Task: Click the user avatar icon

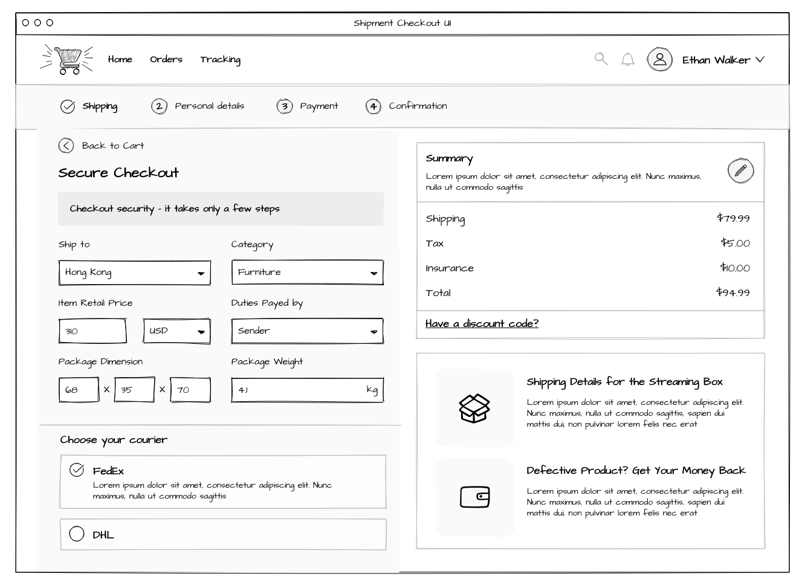Action: (659, 59)
